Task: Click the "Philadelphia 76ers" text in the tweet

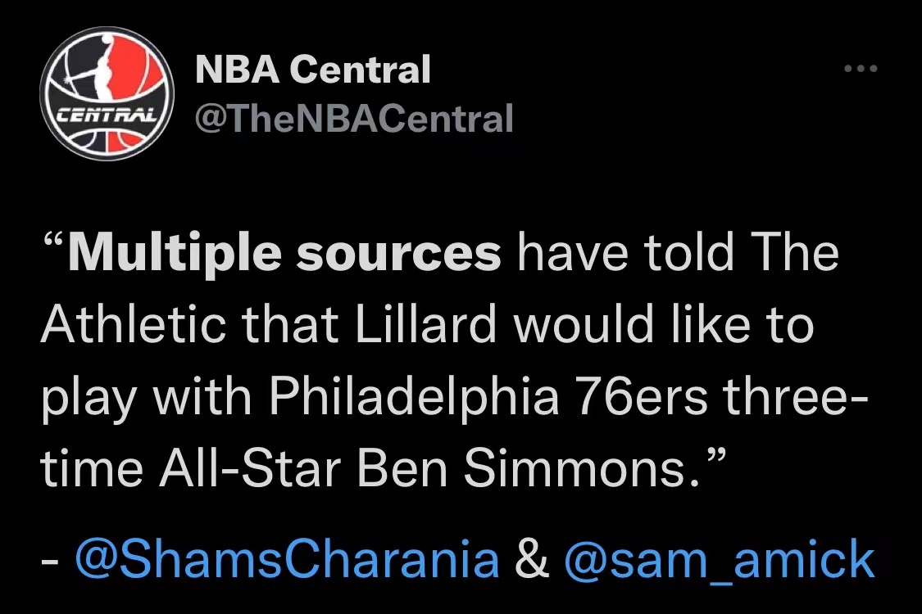Action: (x=488, y=396)
